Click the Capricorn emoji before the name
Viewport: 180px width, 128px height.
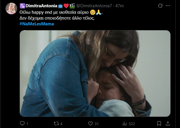pos(22,6)
